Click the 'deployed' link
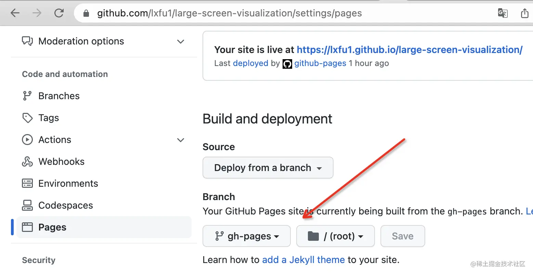 pos(250,63)
